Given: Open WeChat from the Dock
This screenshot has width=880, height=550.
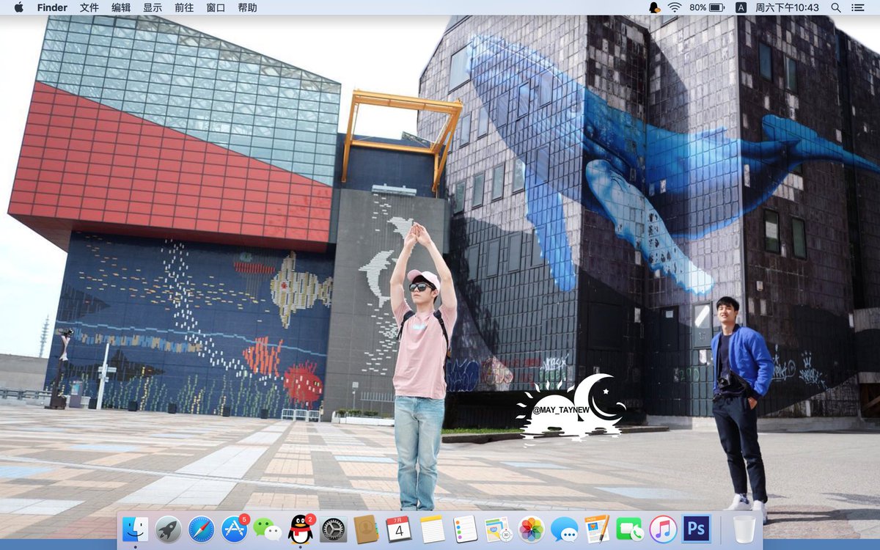Looking at the screenshot, I should click(267, 529).
